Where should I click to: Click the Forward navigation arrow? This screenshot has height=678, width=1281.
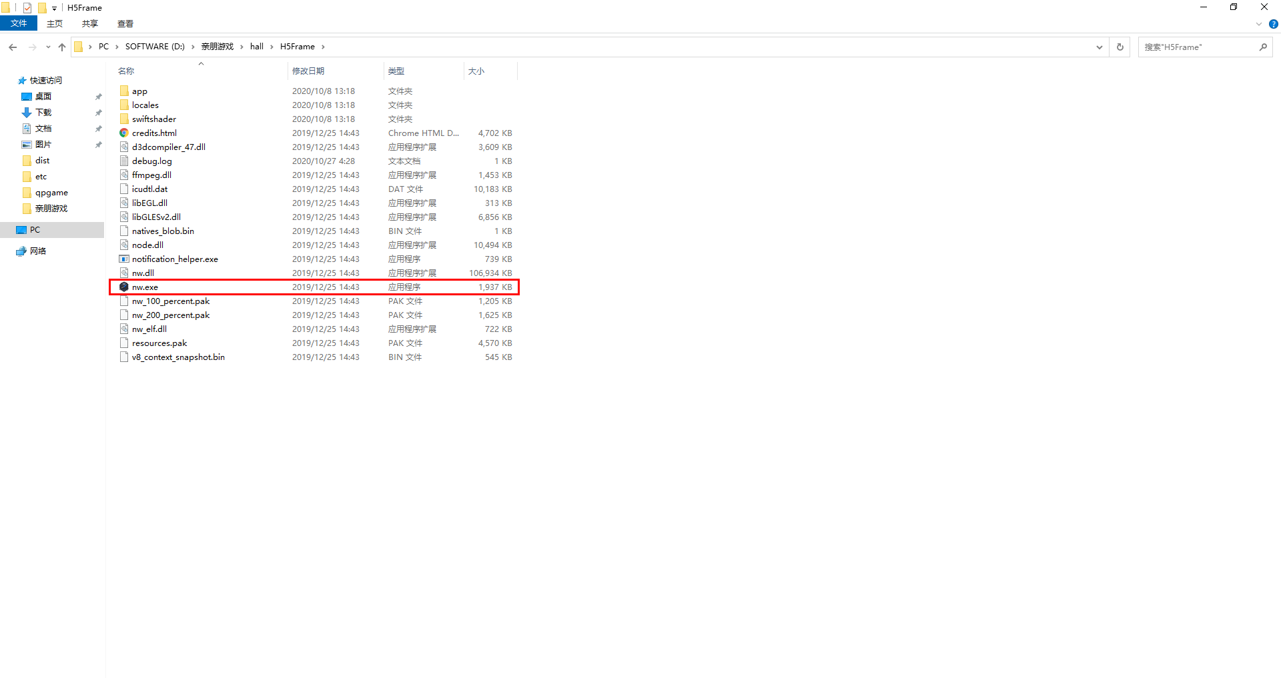click(x=32, y=47)
